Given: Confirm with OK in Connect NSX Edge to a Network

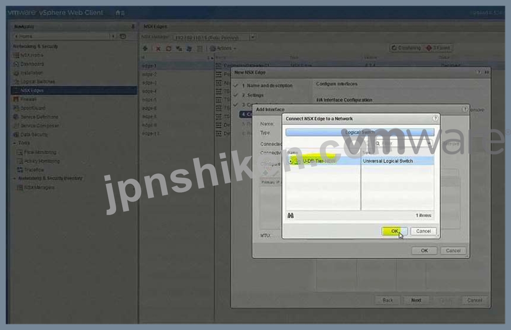Looking at the screenshot, I should [394, 231].
